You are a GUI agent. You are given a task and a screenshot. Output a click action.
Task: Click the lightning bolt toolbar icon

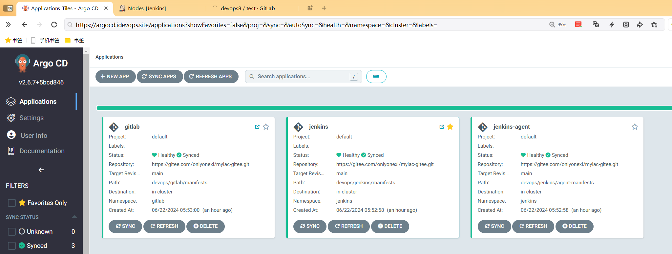coord(612,25)
